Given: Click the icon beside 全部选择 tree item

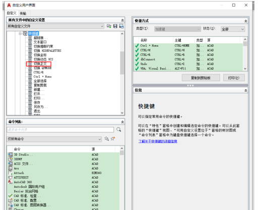Looking at the screenshot, I should click(30, 81).
